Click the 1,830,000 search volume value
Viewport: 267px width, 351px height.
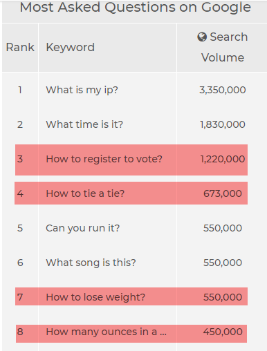click(x=223, y=124)
